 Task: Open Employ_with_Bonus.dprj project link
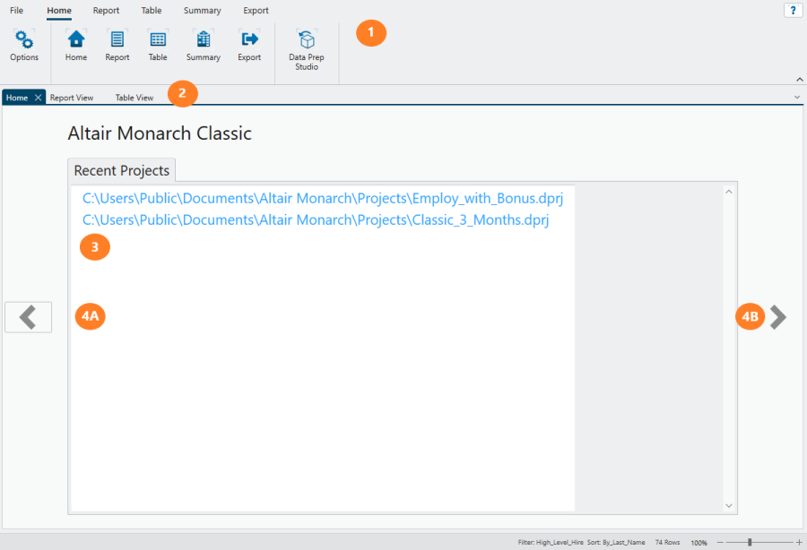323,198
